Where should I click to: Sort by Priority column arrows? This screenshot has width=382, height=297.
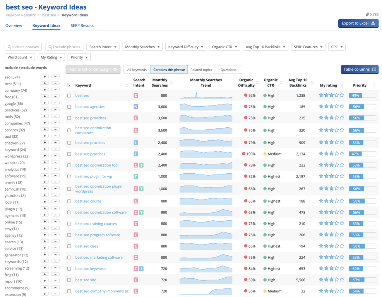[x=374, y=85]
